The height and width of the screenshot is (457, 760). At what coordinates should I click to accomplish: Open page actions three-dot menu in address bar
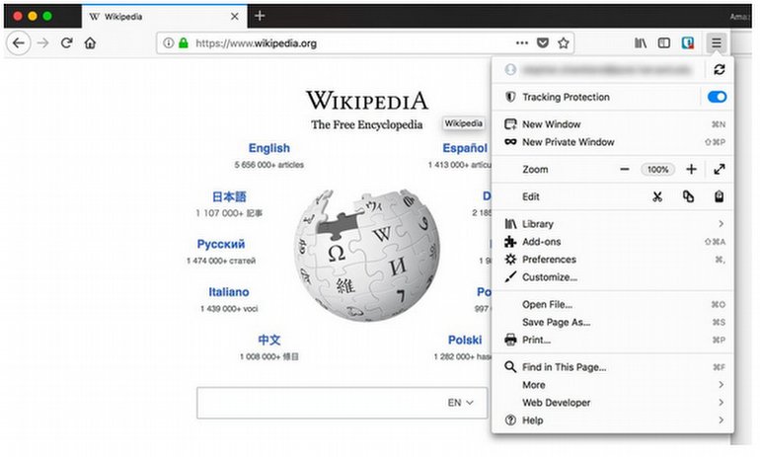click(x=521, y=43)
